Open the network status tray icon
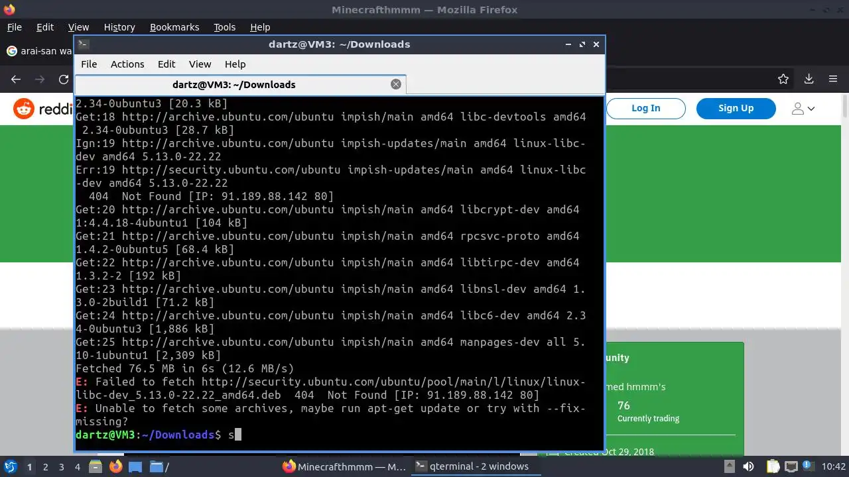 791,466
